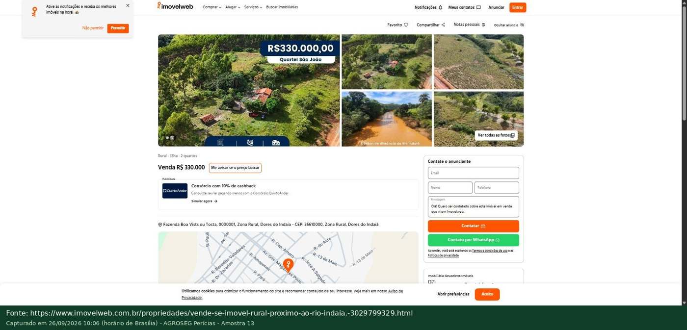Click the orange Contatar button
Image resolution: width=687 pixels, height=330 pixels.
(474, 226)
